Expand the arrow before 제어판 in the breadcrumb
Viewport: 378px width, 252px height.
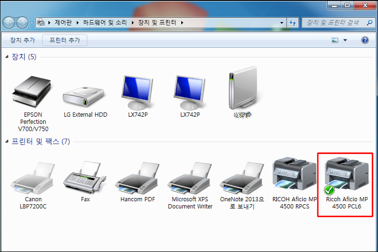(x=49, y=23)
